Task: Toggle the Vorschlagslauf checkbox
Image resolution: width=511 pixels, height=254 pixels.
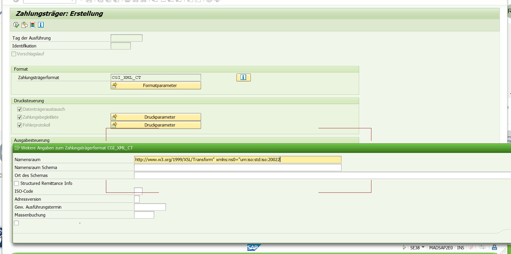Action: pos(14,54)
